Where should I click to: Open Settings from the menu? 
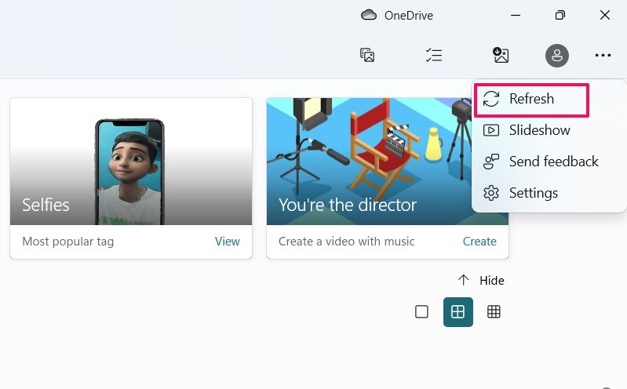549,193
